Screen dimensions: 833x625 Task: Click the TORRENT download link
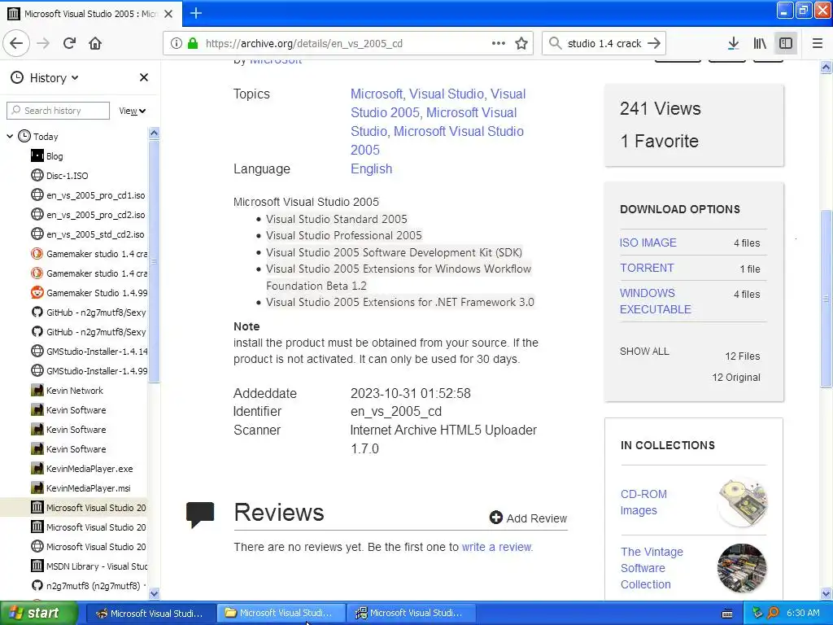pyautogui.click(x=647, y=268)
